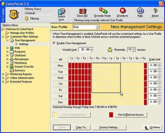Click the About icon
165x133 pixels.
pos(155,11)
